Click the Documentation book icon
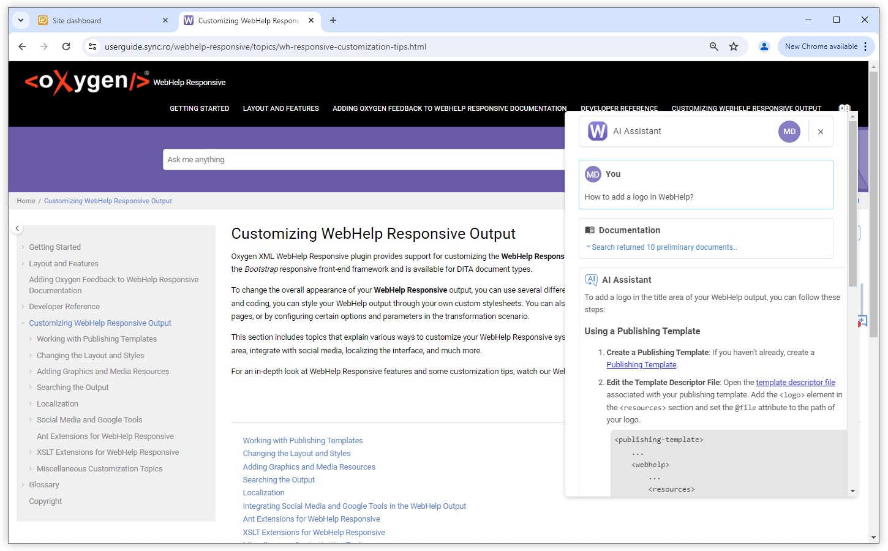 590,230
